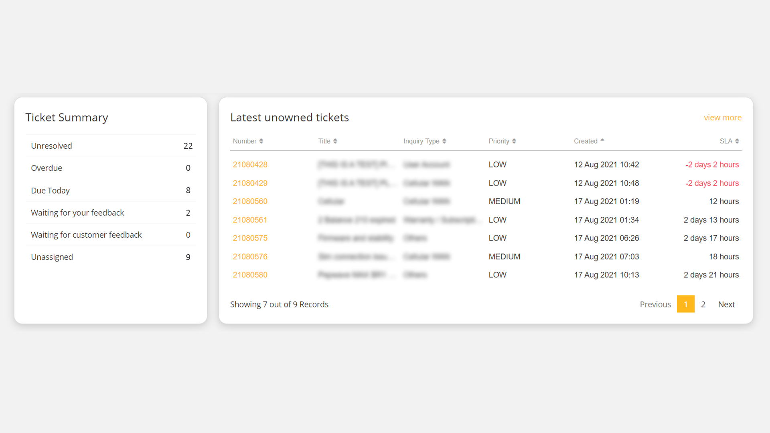Open ticket 21080561 link
Viewport: 770px width, 433px height.
click(x=250, y=220)
